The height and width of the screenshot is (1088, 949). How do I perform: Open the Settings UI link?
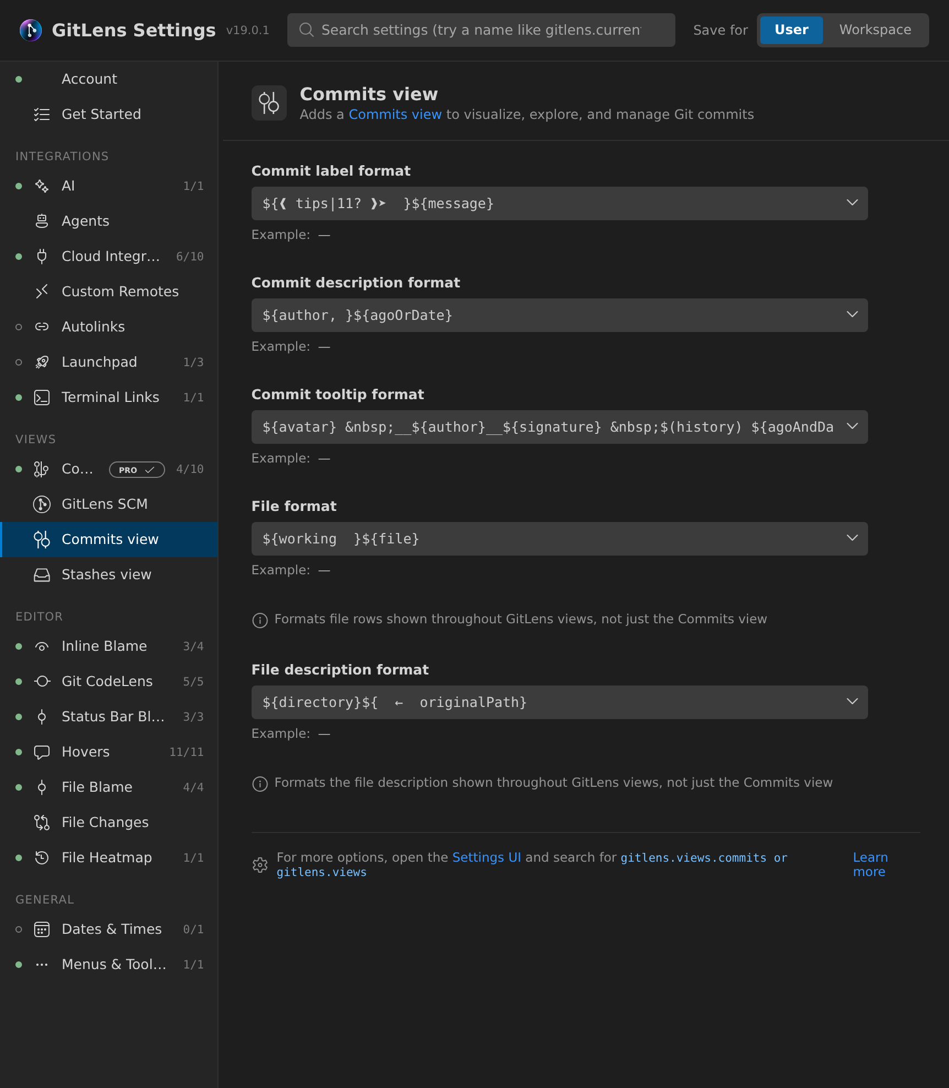point(486,857)
